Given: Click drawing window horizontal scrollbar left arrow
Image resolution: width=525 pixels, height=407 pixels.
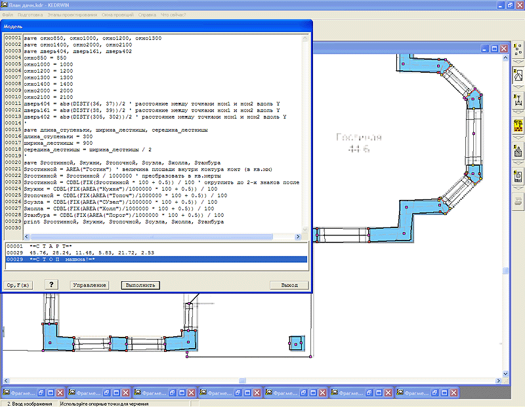Looking at the screenshot, I should (x=6, y=381).
